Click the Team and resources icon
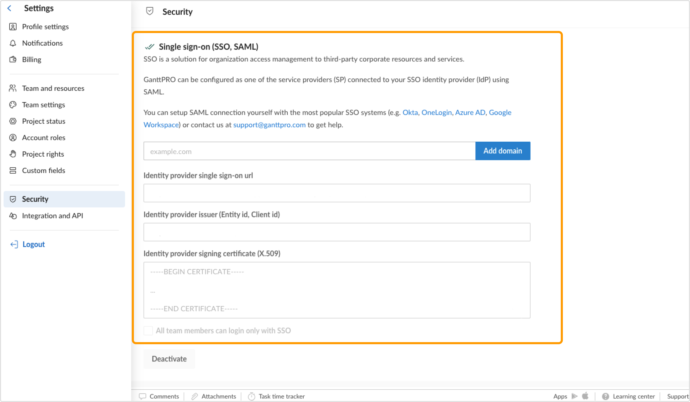 13,88
